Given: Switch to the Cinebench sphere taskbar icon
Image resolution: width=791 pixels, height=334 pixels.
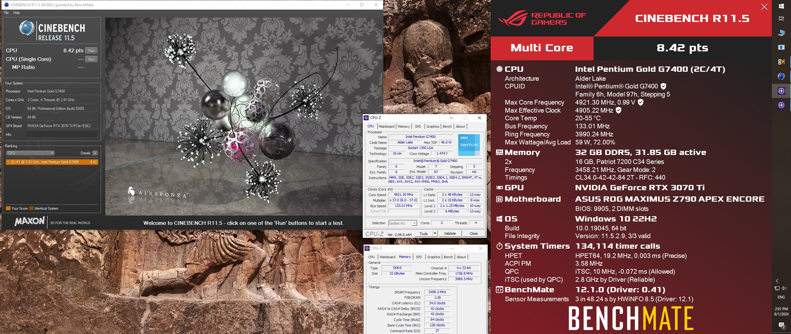Looking at the screenshot, I should 781,76.
